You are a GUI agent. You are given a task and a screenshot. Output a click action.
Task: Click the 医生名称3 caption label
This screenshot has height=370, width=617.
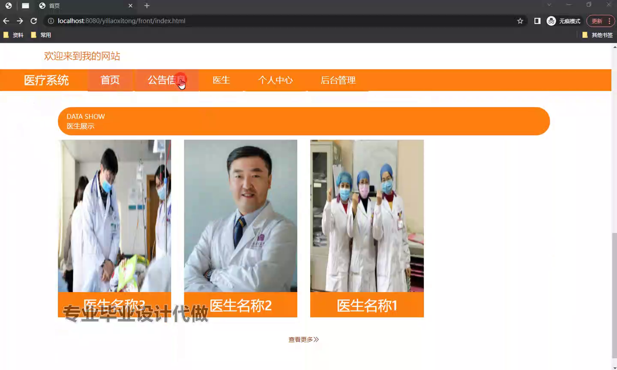pyautogui.click(x=114, y=305)
